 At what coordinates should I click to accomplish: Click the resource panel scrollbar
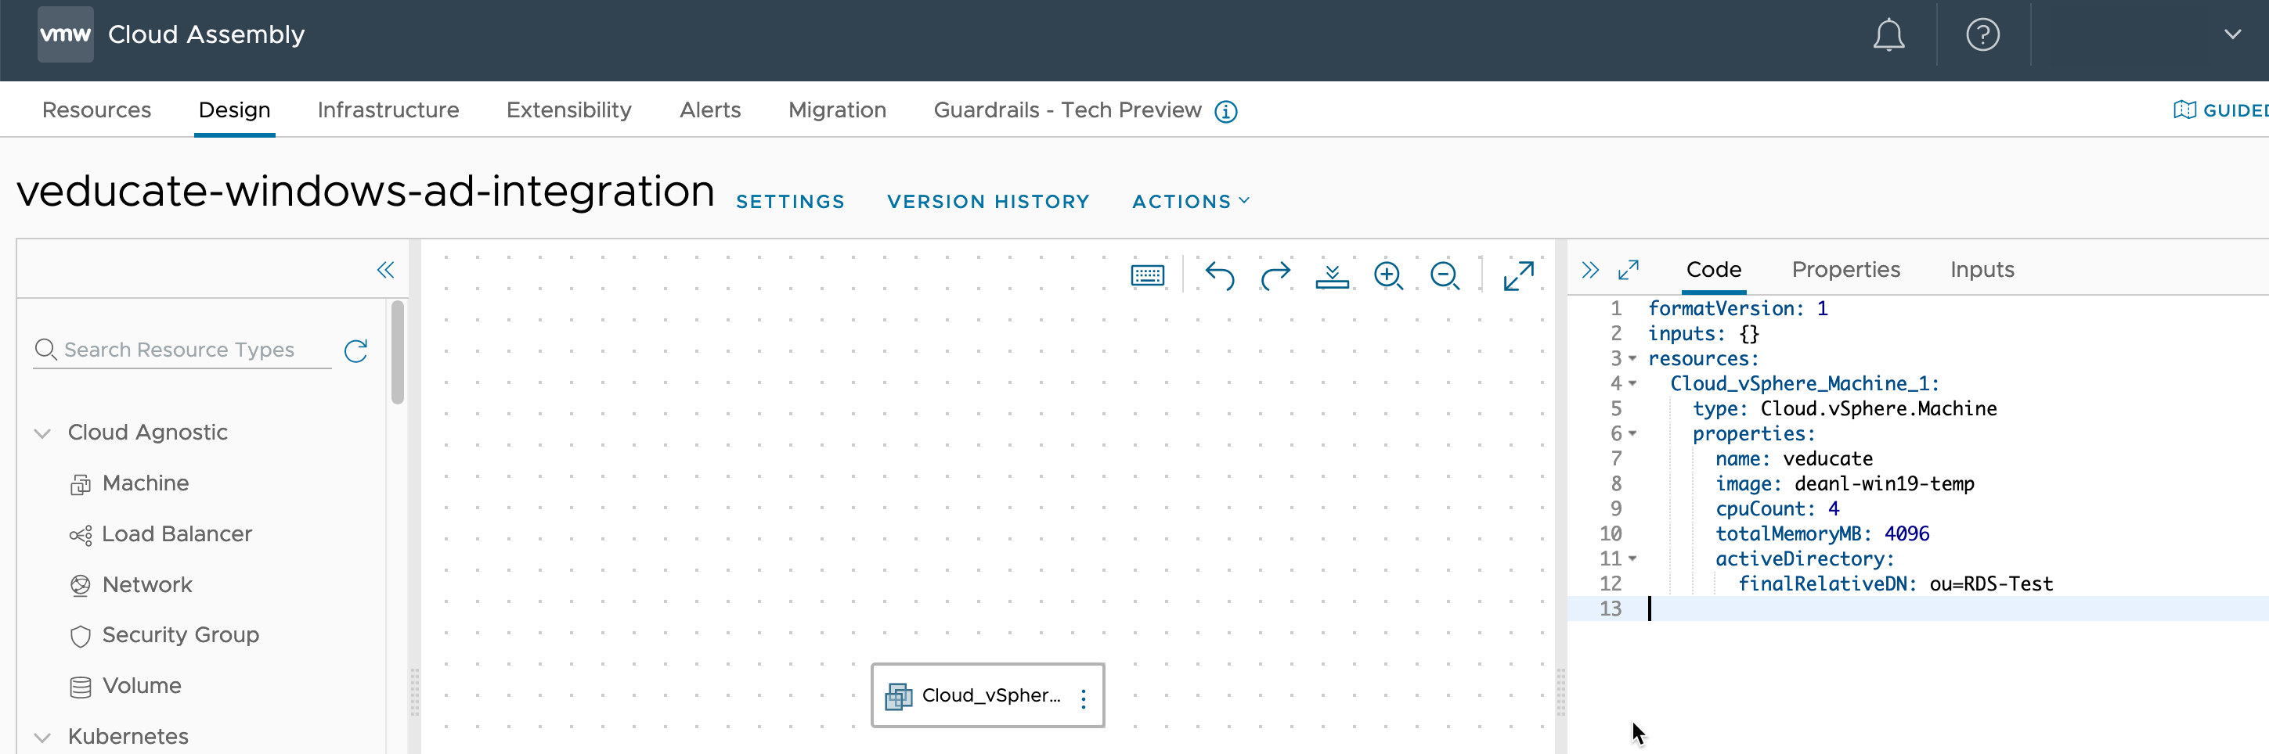(397, 352)
